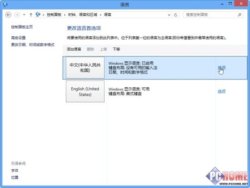This screenshot has height=188, width=250.
Task: Click '键盘布局: 美式键盘' text
Action: pos(125,94)
